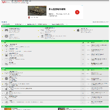Open the golden thumbnail in the bottom section
Viewport: 110px width, 110px height.
point(8,109)
